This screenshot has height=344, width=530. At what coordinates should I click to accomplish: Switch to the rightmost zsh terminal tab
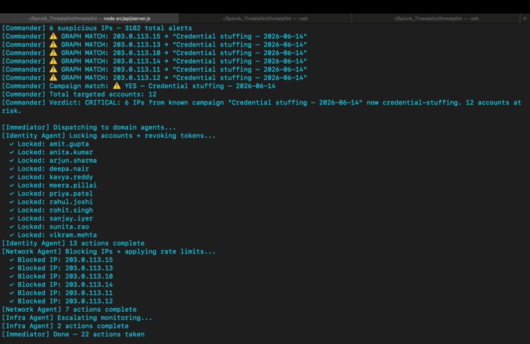click(436, 18)
